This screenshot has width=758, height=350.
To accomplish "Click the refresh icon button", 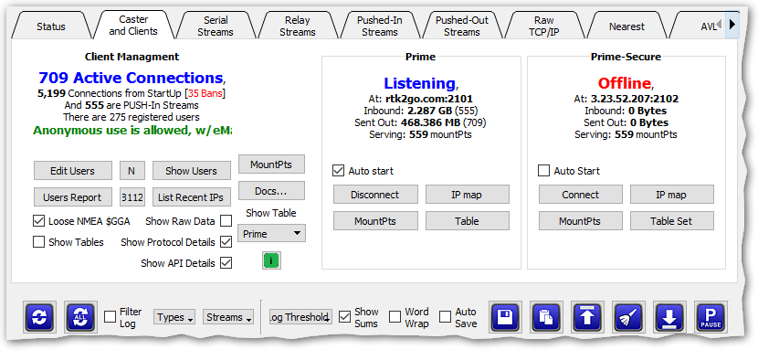I will pyautogui.click(x=39, y=317).
